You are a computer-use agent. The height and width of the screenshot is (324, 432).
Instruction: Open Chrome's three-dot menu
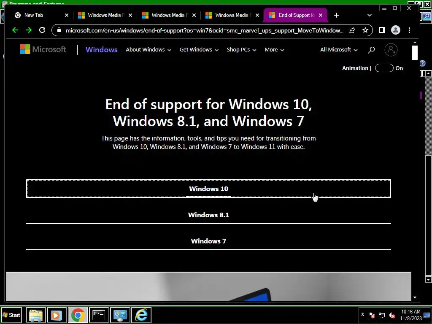click(x=409, y=30)
